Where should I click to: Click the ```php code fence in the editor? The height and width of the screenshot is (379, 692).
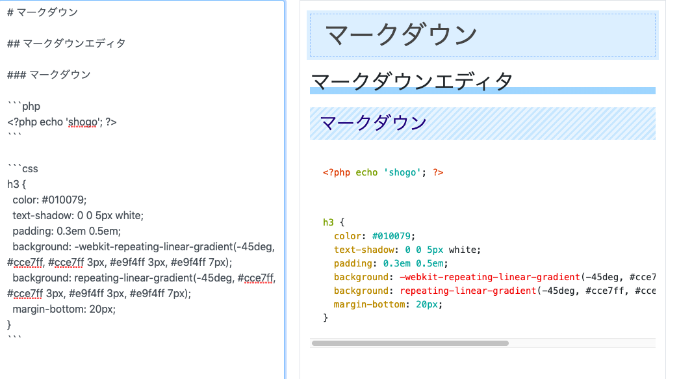tap(23, 105)
